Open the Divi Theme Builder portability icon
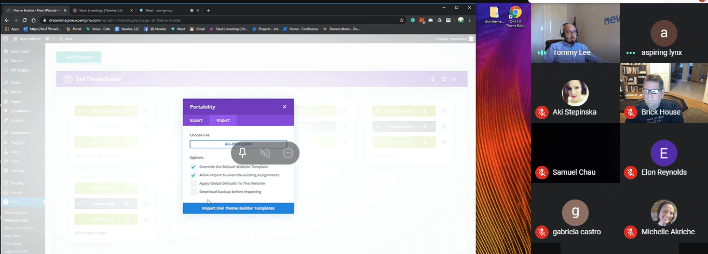708x254 pixels. 455,79
